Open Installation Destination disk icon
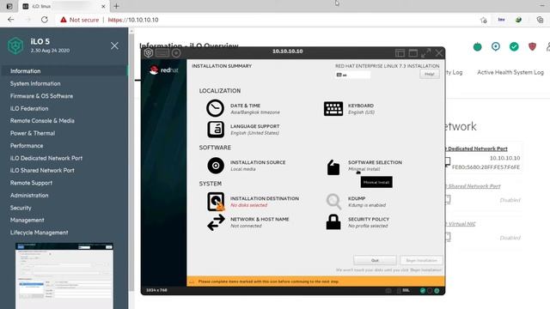The height and width of the screenshot is (309, 550). (x=216, y=202)
